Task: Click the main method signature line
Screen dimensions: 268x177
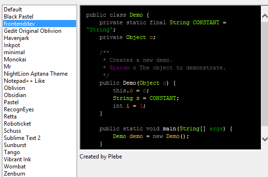Action: pyautogui.click(x=166, y=128)
